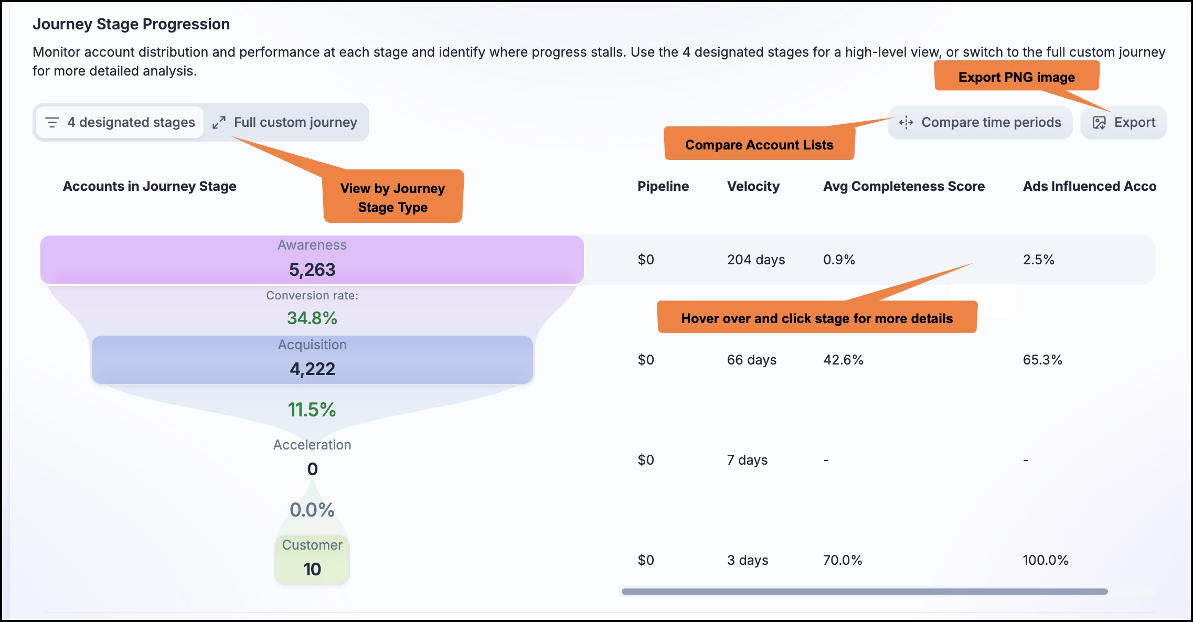Open Compare time periods

980,123
